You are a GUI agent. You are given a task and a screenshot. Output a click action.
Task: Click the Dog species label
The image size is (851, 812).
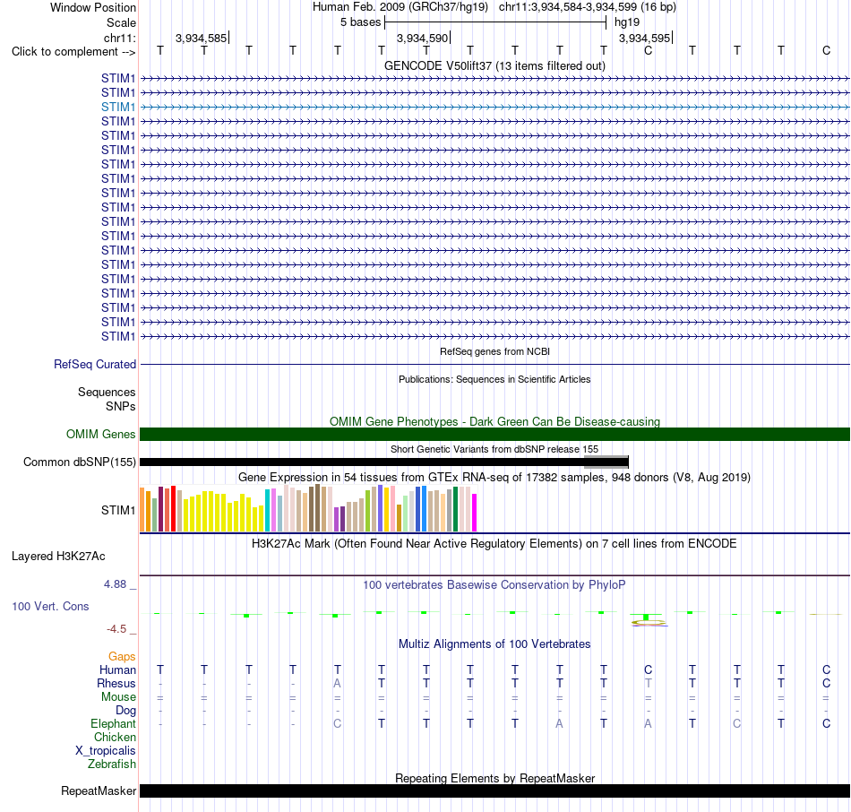[x=125, y=711]
